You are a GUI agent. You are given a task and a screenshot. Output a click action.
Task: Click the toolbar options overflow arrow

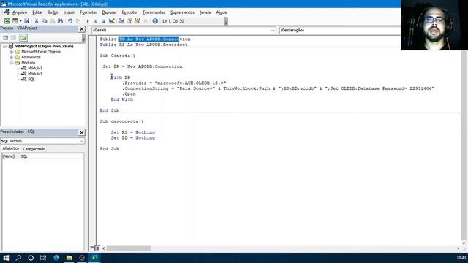(226, 21)
